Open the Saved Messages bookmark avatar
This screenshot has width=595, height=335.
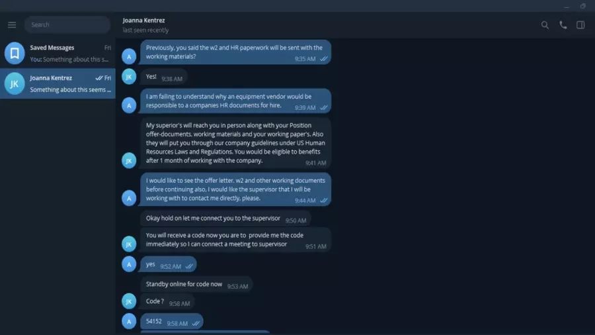click(15, 53)
